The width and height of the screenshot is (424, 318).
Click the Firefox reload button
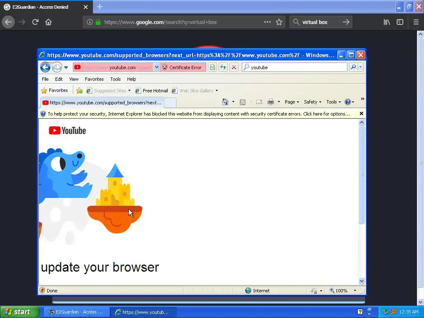35,22
